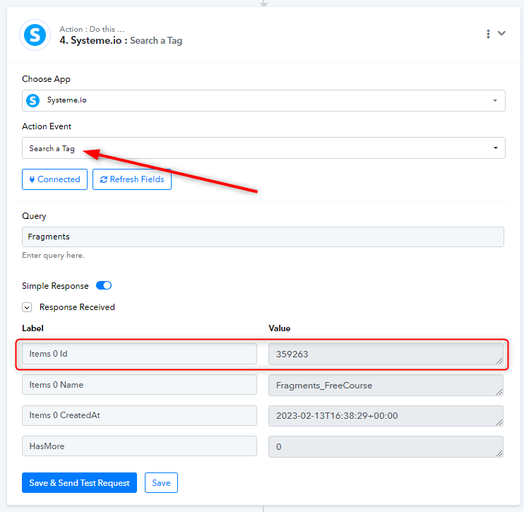Click the small Systeme.io icon in Choose App
The height and width of the screenshot is (512, 524).
tap(33, 100)
